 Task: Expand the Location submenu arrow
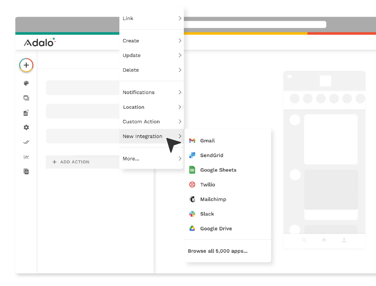(x=180, y=107)
